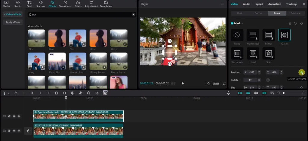308x141 pixels.
Task: Click the player zoom-fit icon
Action: (x=208, y=83)
